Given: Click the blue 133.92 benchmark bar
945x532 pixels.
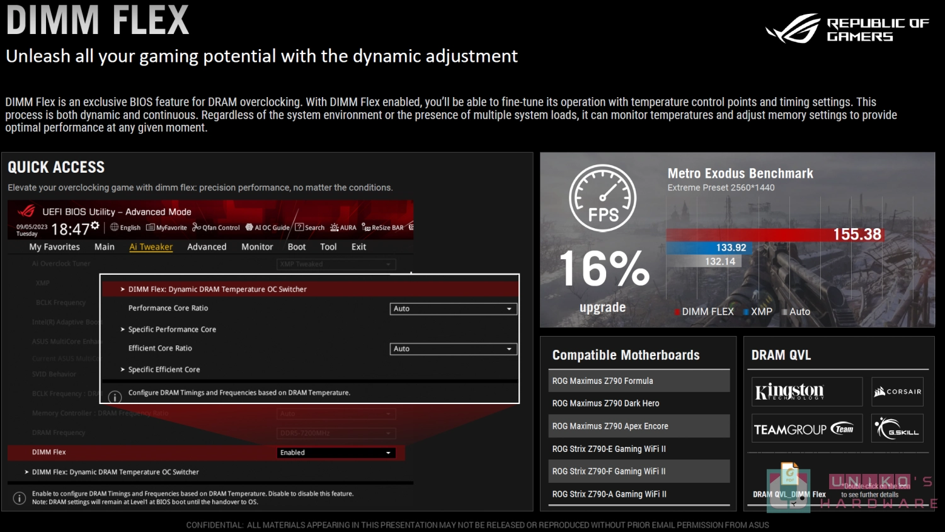Looking at the screenshot, I should click(x=709, y=248).
